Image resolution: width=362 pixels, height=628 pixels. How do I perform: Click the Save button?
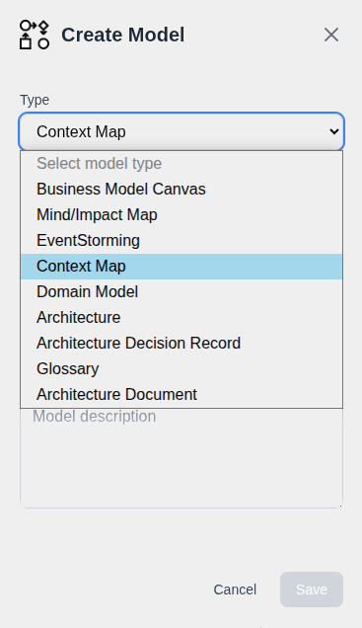point(312,589)
